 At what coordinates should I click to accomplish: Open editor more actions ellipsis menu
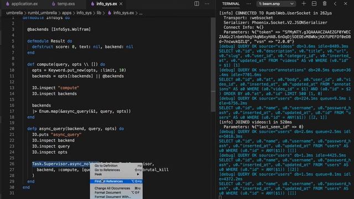coord(207,4)
